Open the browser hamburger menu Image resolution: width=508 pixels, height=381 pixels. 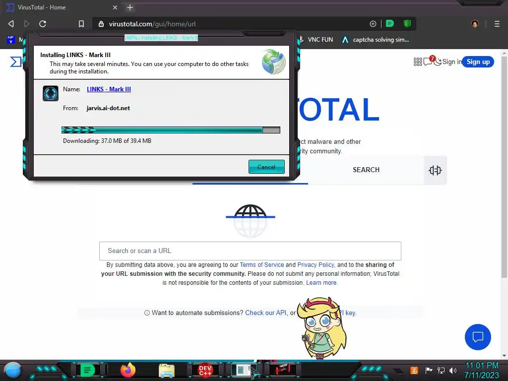pos(497,24)
